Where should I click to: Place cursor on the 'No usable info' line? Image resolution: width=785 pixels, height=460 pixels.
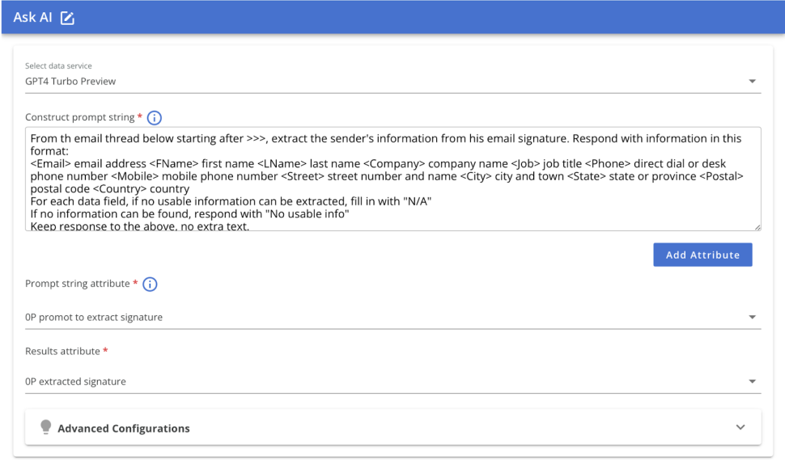[189, 214]
